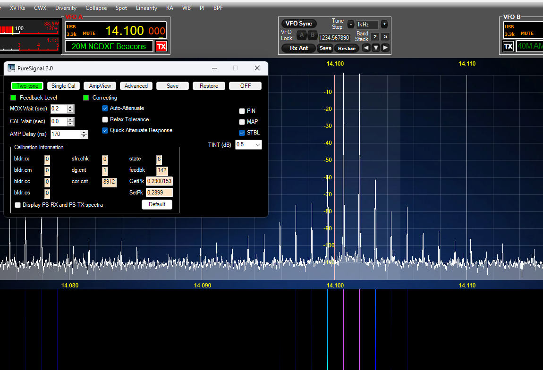The image size is (543, 370).
Task: Toggle Auto-Attenuate checkbox
Action: pos(105,109)
